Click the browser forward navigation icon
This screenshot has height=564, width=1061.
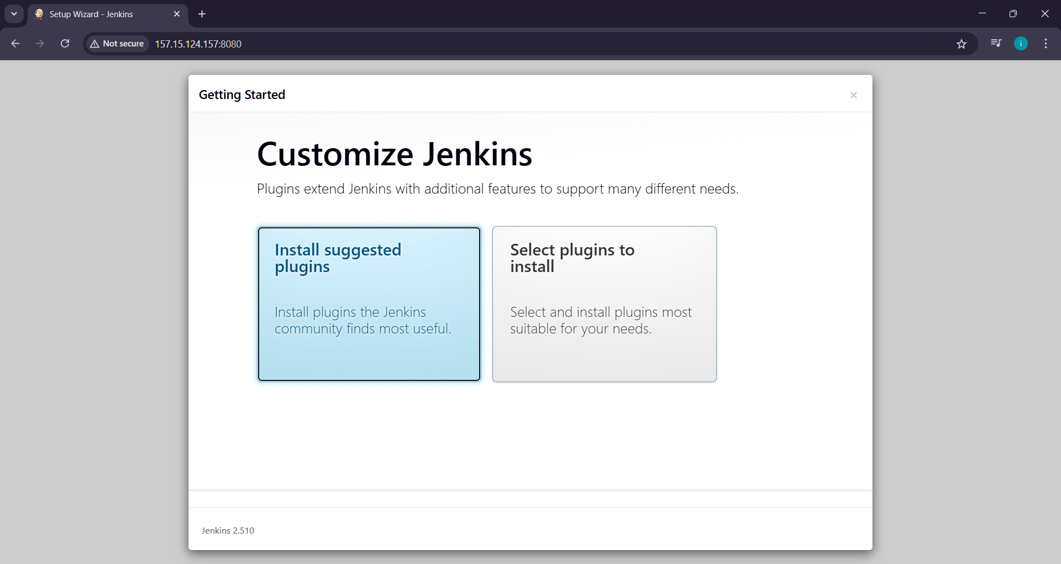[x=40, y=44]
